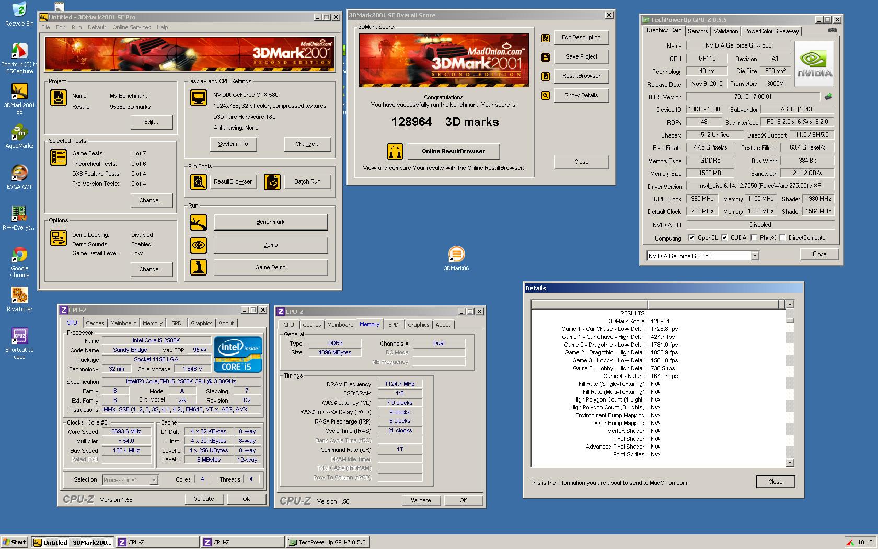Viewport: 878px width, 549px height.
Task: Launch the AquaMark3 desktop icon
Action: coord(19,132)
